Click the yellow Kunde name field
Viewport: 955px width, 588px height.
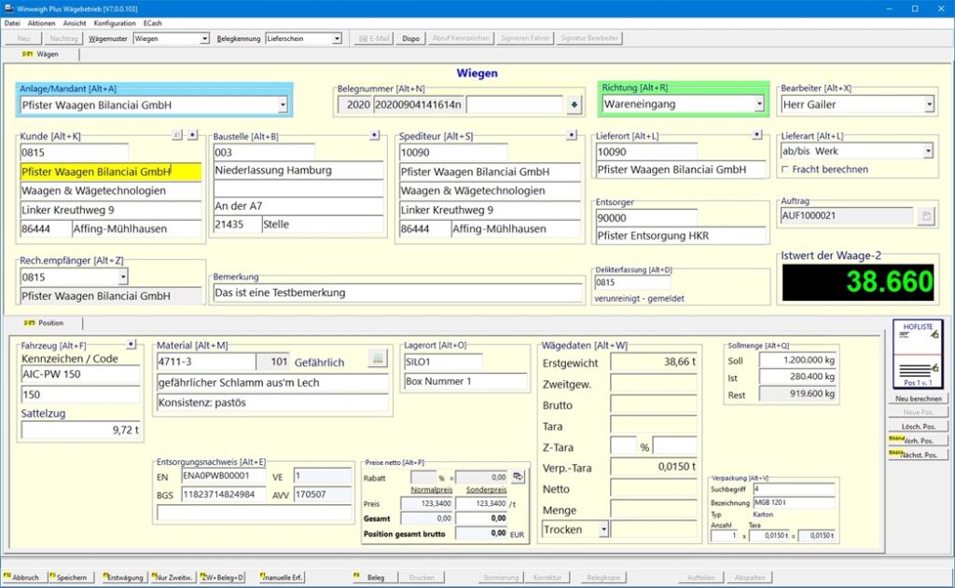point(111,171)
